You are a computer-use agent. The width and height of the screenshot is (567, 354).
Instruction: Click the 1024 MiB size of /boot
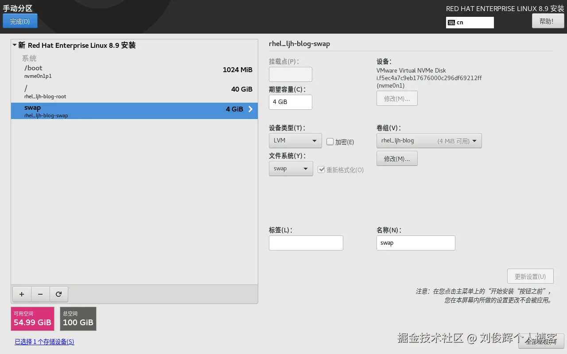[237, 70]
